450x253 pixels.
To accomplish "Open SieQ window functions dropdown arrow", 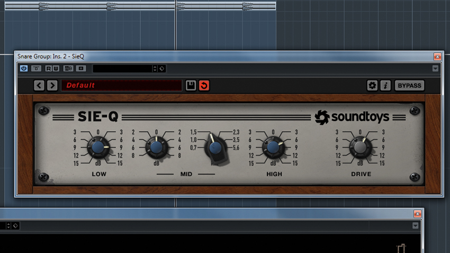I will pyautogui.click(x=435, y=68).
